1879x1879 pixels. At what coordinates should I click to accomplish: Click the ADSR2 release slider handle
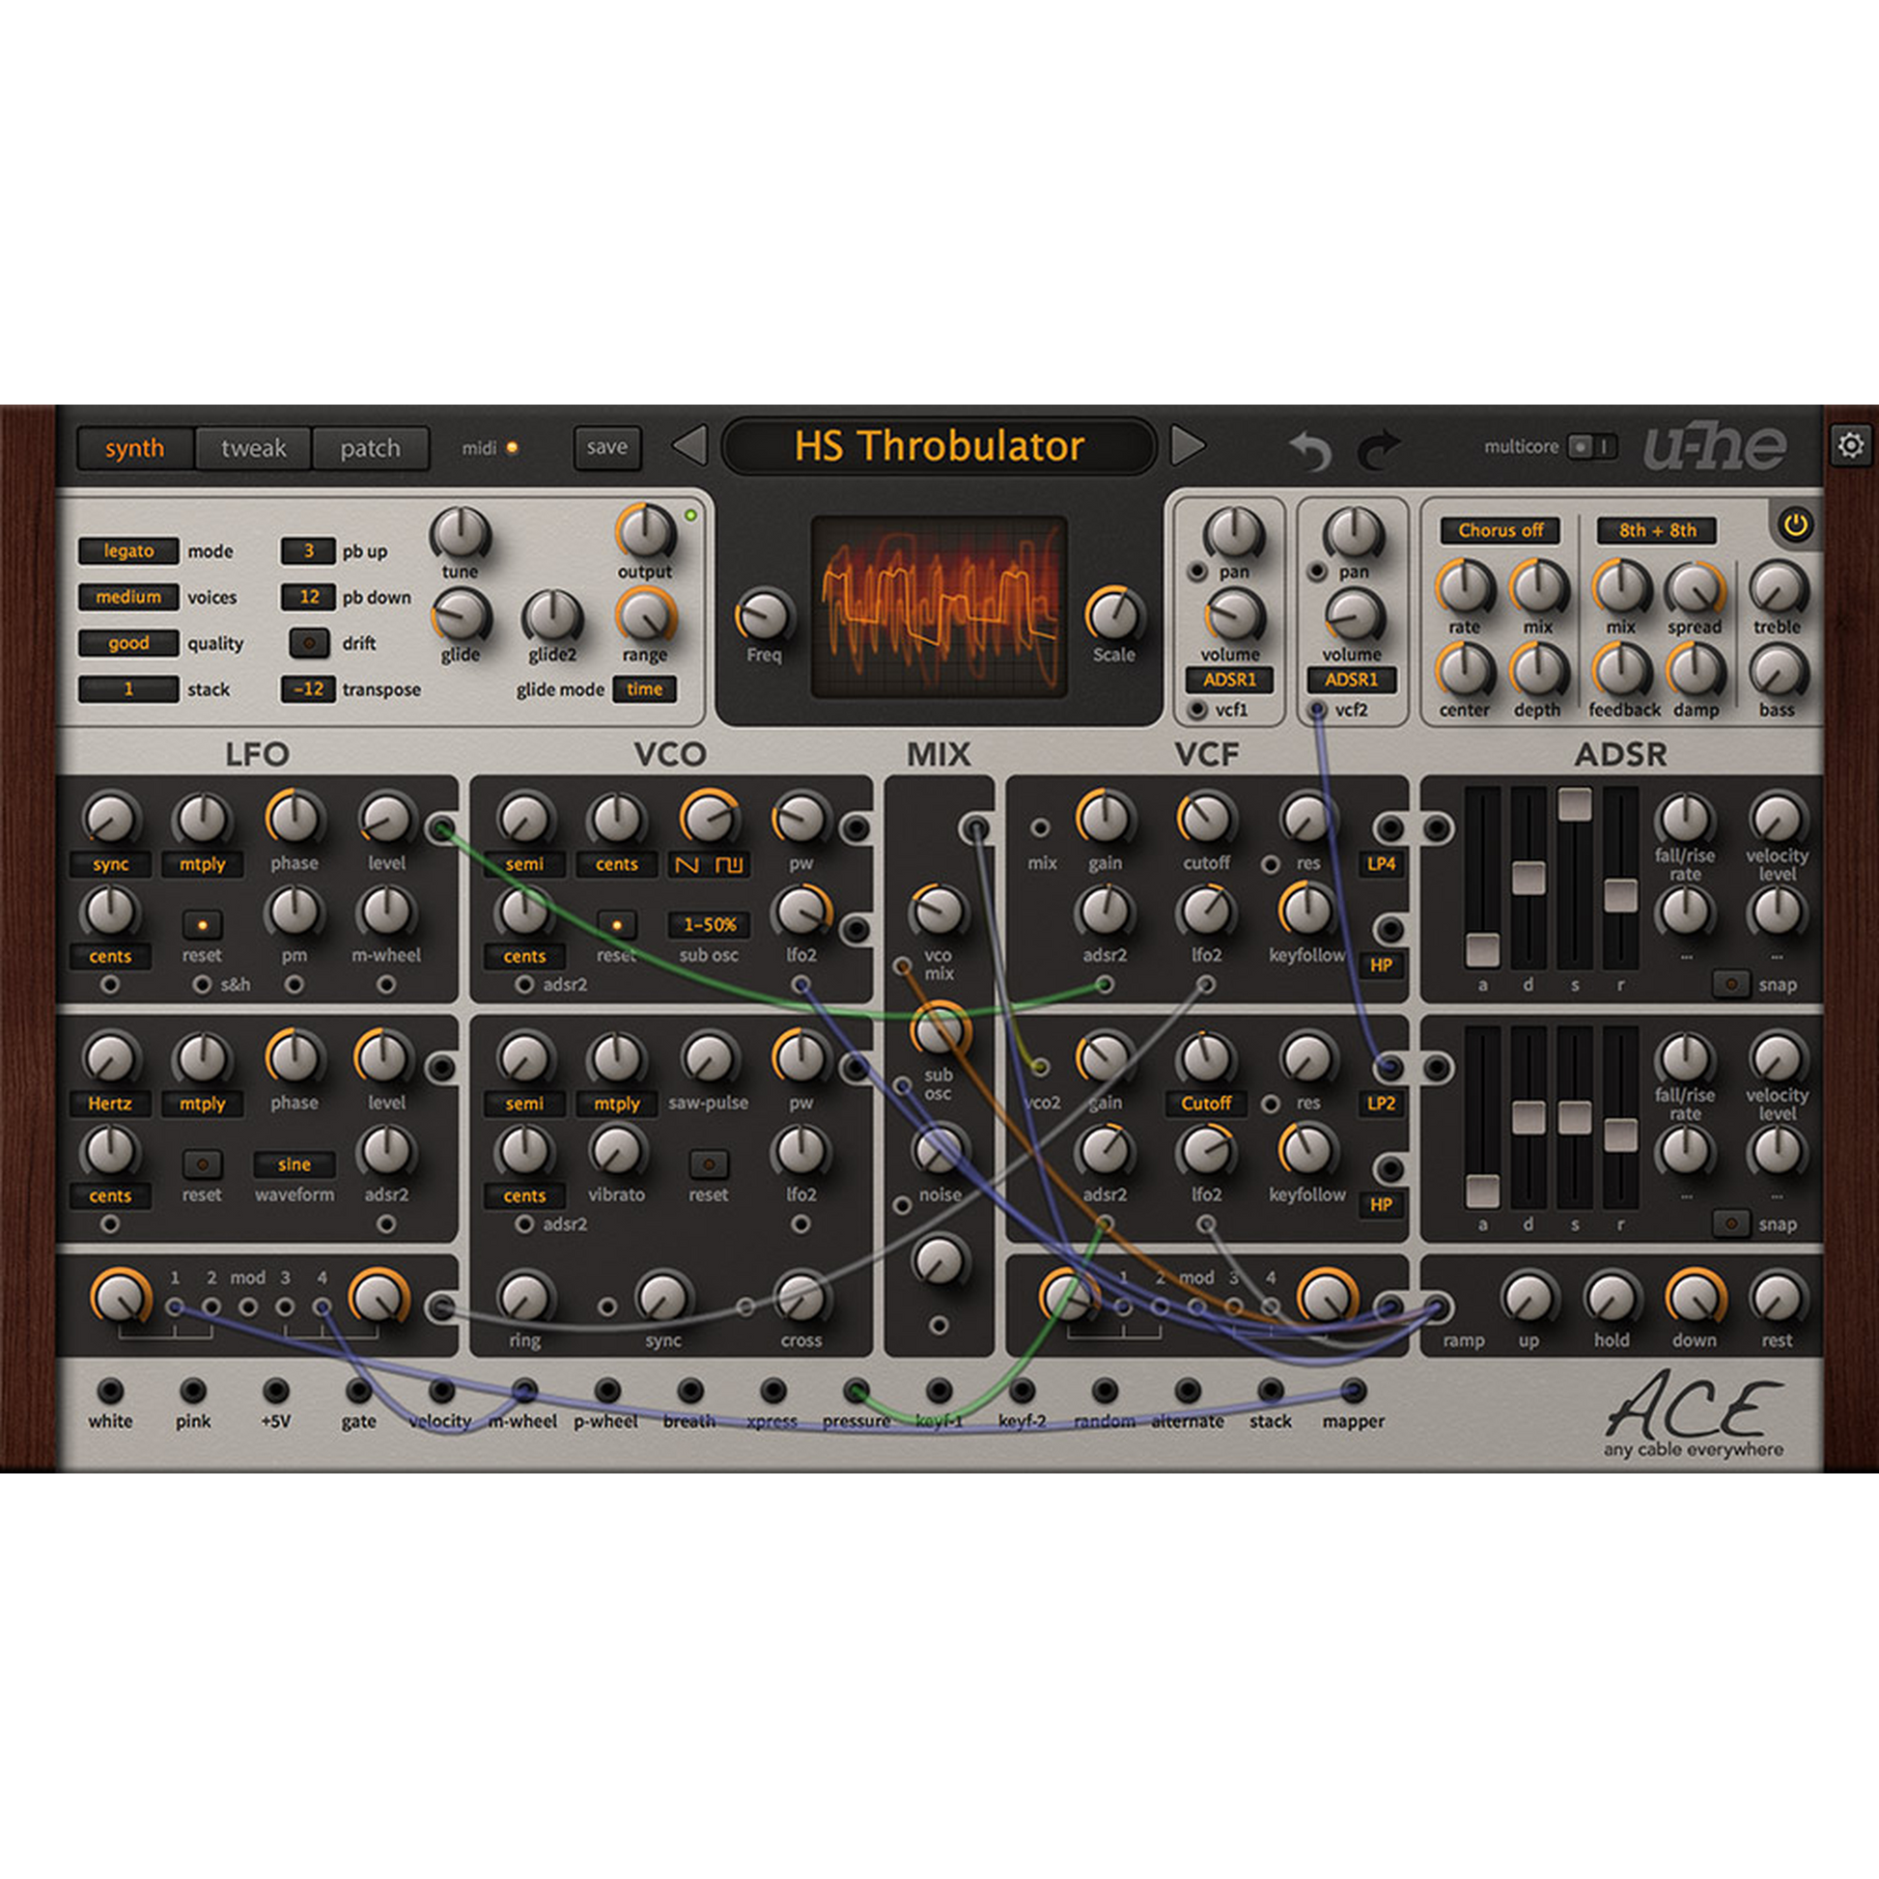coord(1620,1135)
